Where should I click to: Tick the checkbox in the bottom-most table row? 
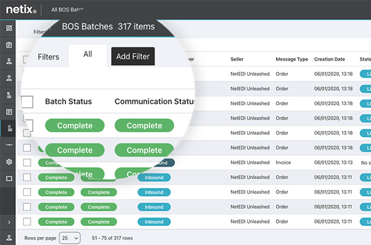tap(27, 222)
